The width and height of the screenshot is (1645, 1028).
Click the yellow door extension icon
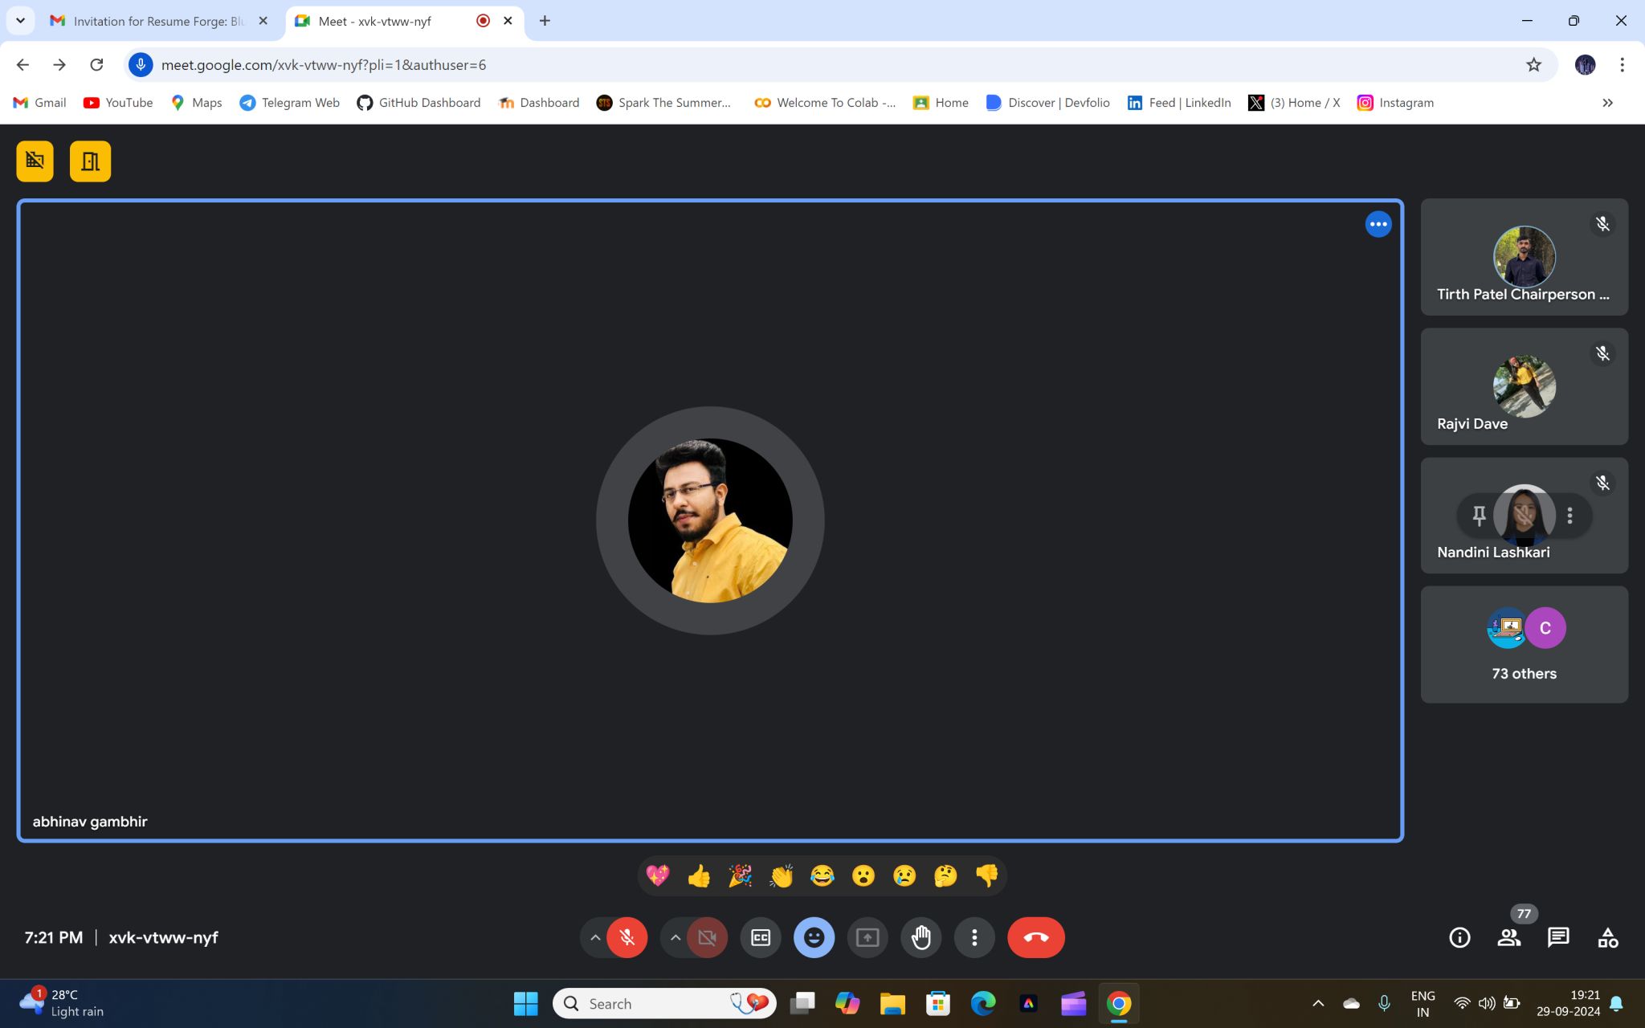tap(90, 161)
